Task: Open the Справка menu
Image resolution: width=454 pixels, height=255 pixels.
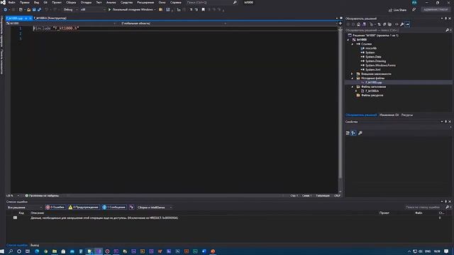Action: click(175, 2)
